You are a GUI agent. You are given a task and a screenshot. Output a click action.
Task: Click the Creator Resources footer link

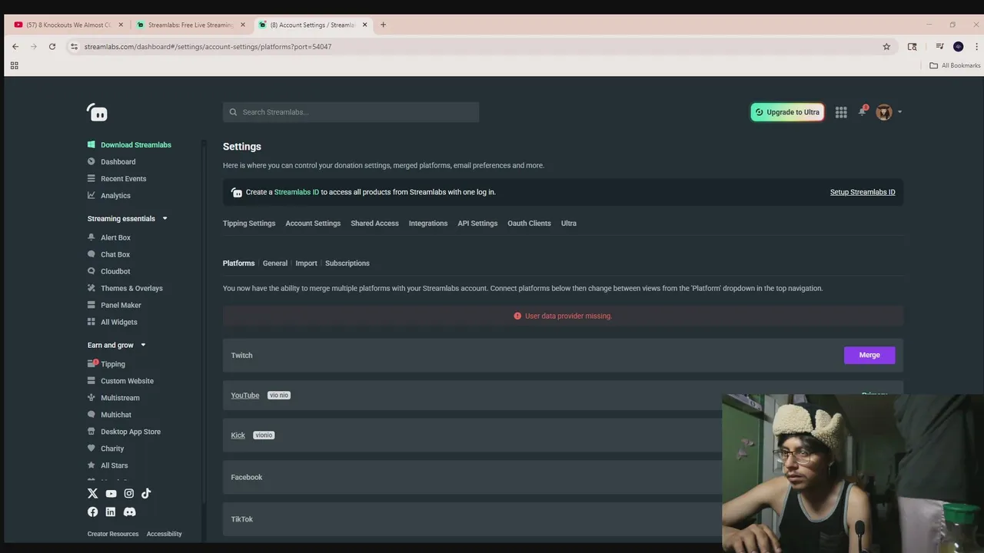pyautogui.click(x=113, y=534)
